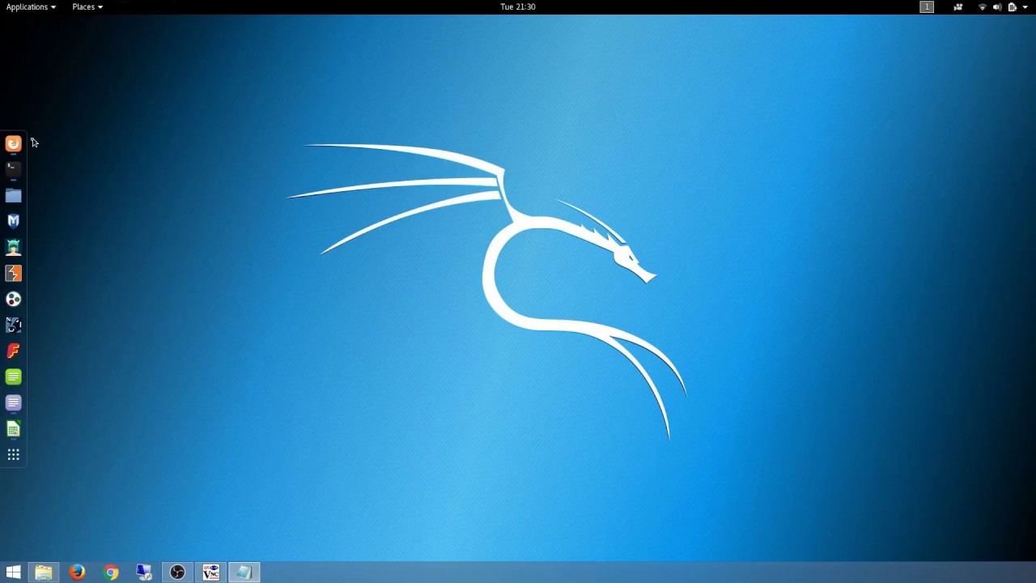1036x583 pixels.
Task: Launch Metasploit from the dock
Action: pos(13,221)
